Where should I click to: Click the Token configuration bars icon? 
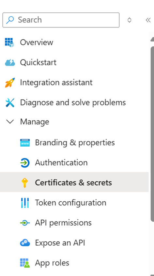coord(25,203)
